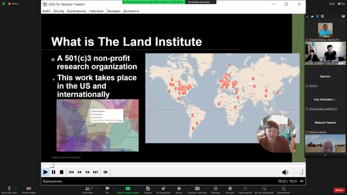Open the Сводка summary tool
The image size is (347, 195).
148,190
